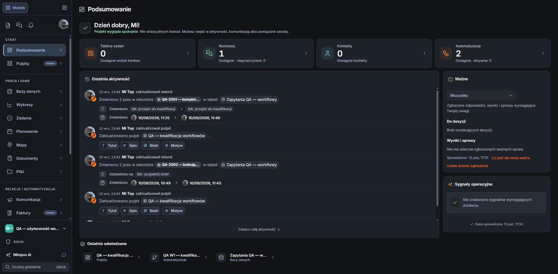Click the QA W1 automation branch icon
Viewport: 558px width, 274px height.
[155, 257]
